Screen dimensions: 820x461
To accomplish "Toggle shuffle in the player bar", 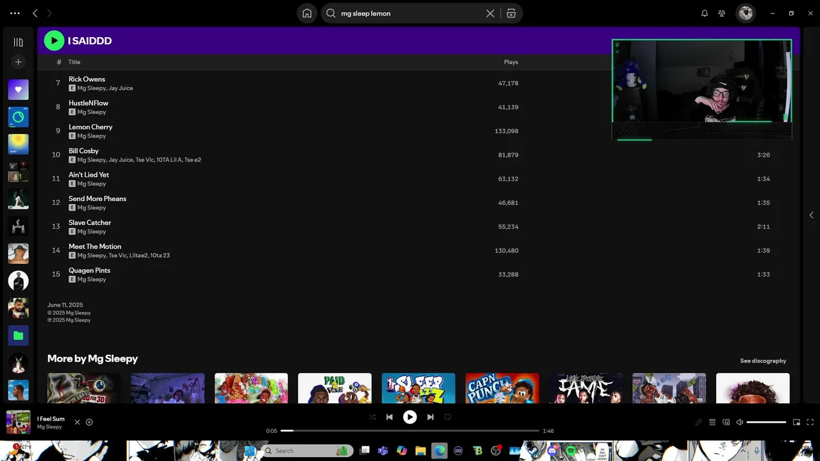I will tap(372, 417).
